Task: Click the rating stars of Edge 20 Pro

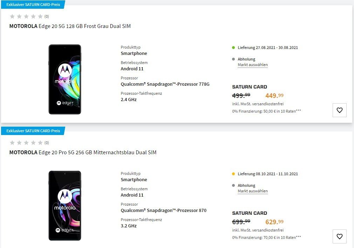Action: [x=26, y=143]
